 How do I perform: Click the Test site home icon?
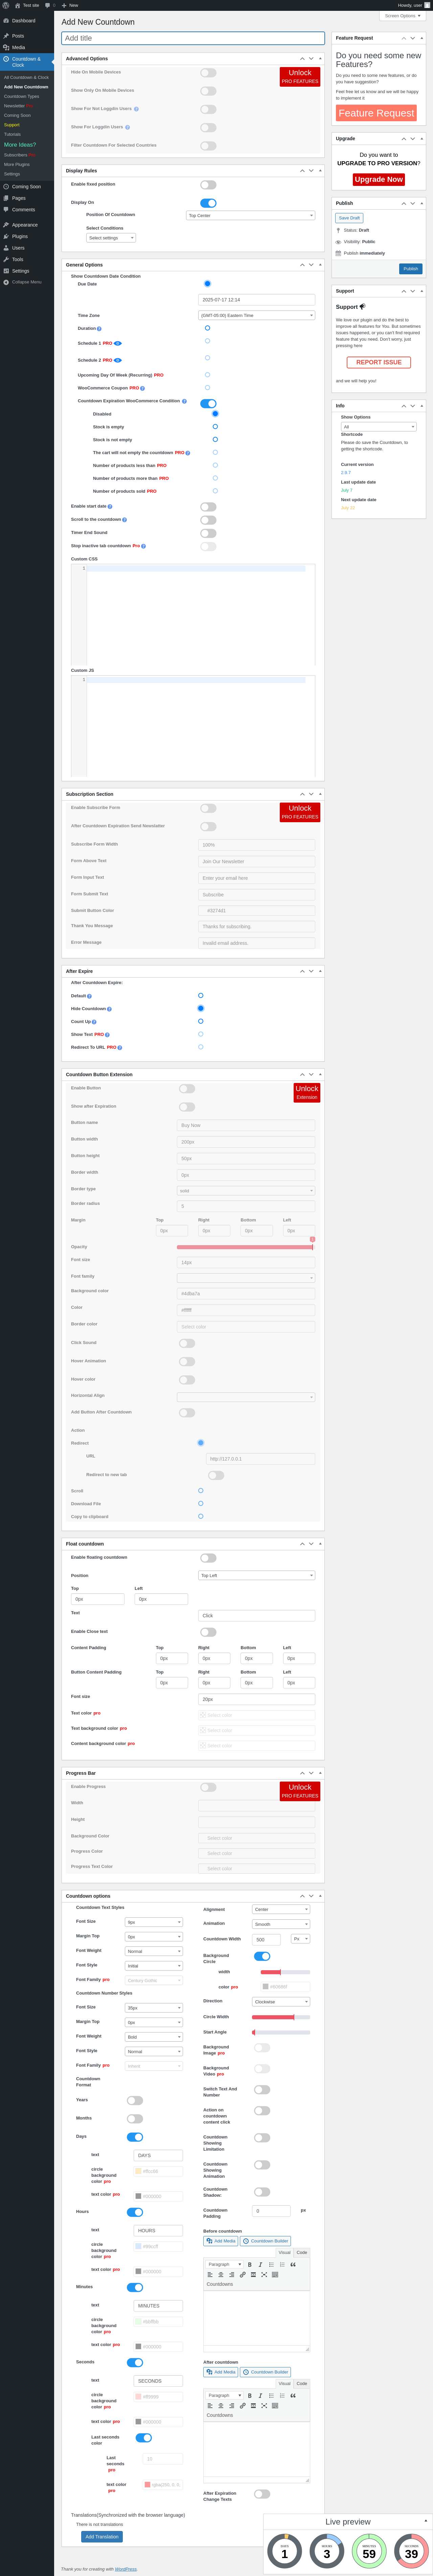click(x=18, y=5)
